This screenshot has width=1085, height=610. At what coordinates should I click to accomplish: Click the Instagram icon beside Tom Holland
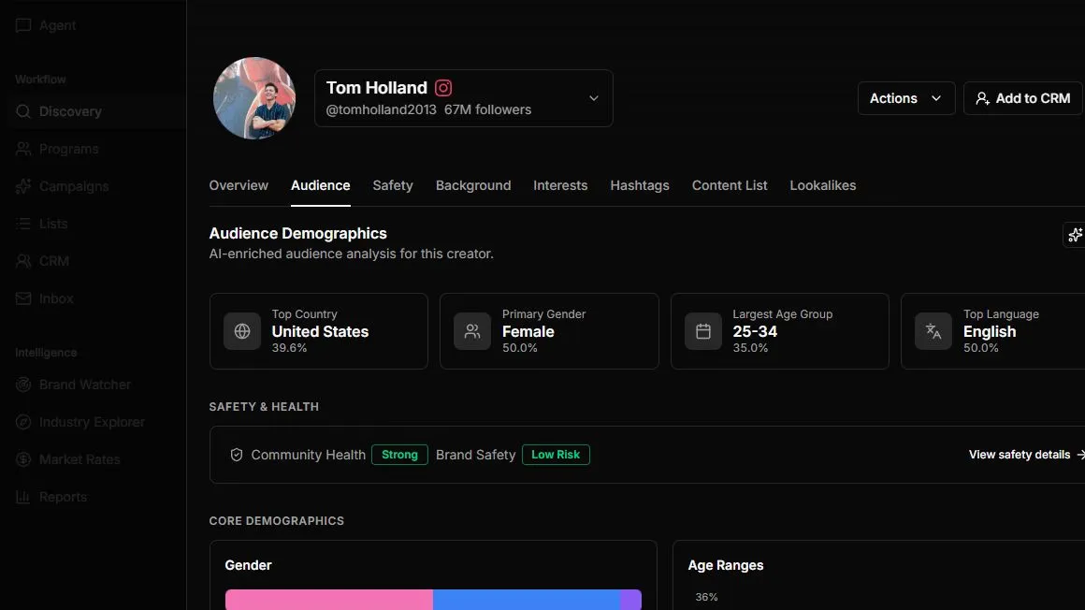(x=442, y=88)
